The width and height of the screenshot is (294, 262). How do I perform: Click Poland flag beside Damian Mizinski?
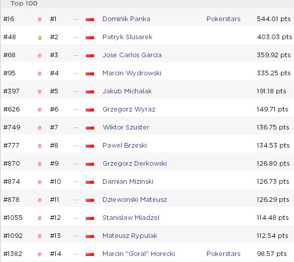90,182
